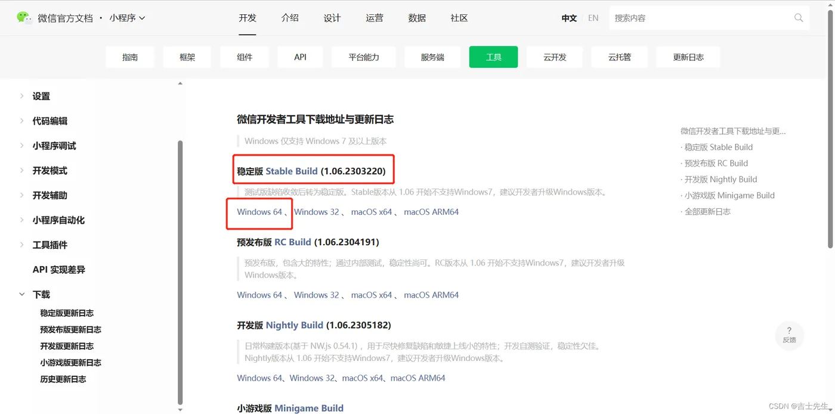
Task: Click the green 工具 sub-navigation button
Action: pyautogui.click(x=493, y=57)
